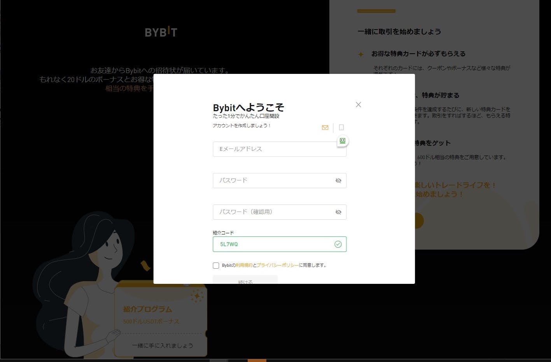
Task: Click the パスワード（確認用） input field
Action: 272,212
